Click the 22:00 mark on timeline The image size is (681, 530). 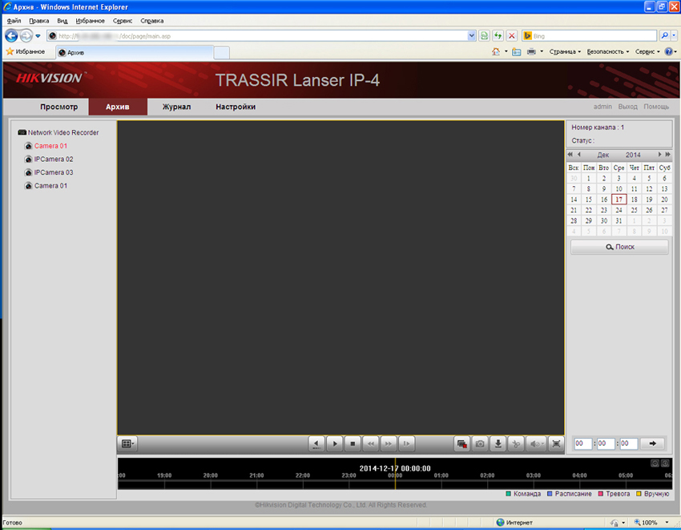pyautogui.click(x=303, y=475)
